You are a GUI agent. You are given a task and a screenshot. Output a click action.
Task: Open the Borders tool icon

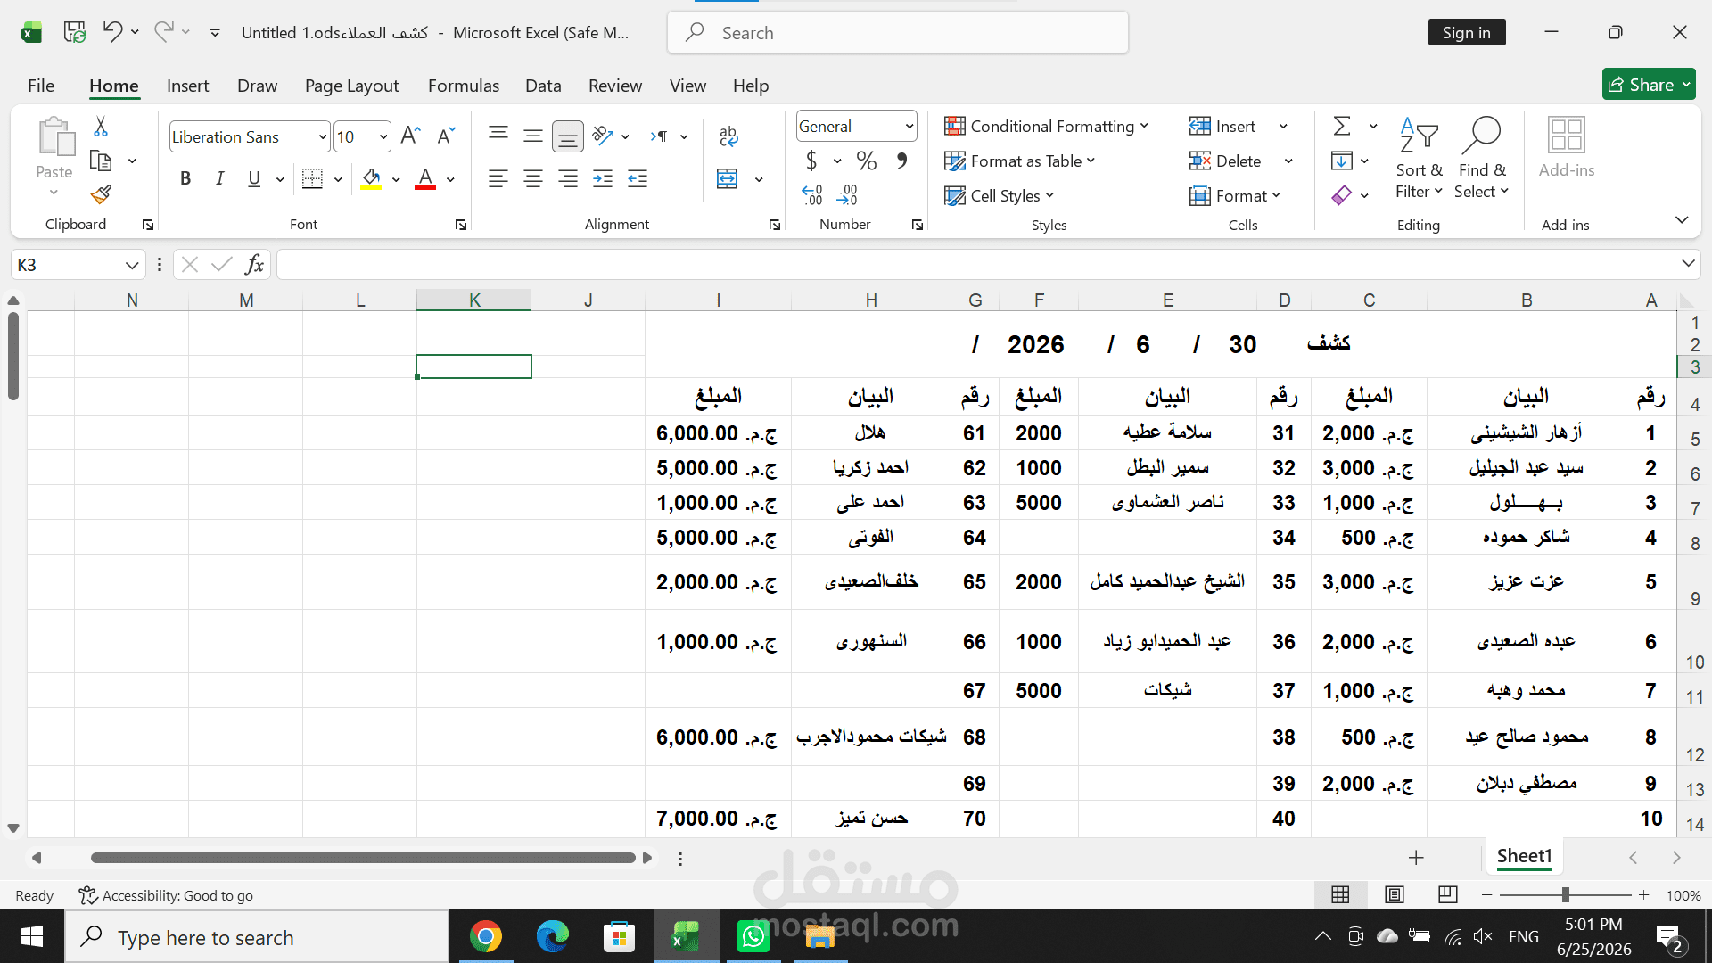coord(312,178)
